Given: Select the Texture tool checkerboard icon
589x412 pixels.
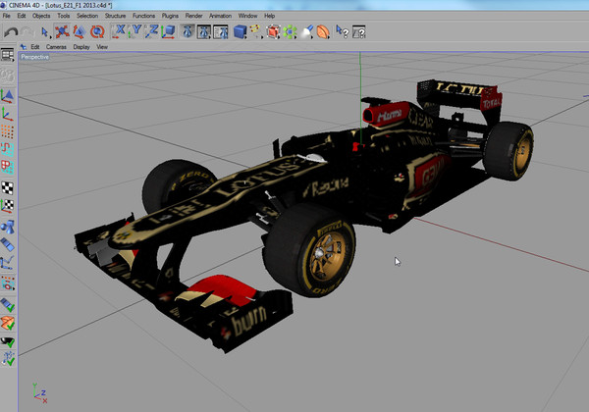Looking at the screenshot, I should tap(8, 188).
